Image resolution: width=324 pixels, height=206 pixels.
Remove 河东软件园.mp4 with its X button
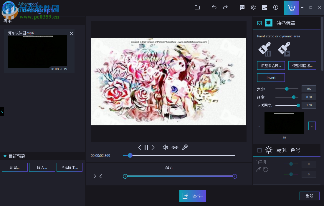pos(71,34)
